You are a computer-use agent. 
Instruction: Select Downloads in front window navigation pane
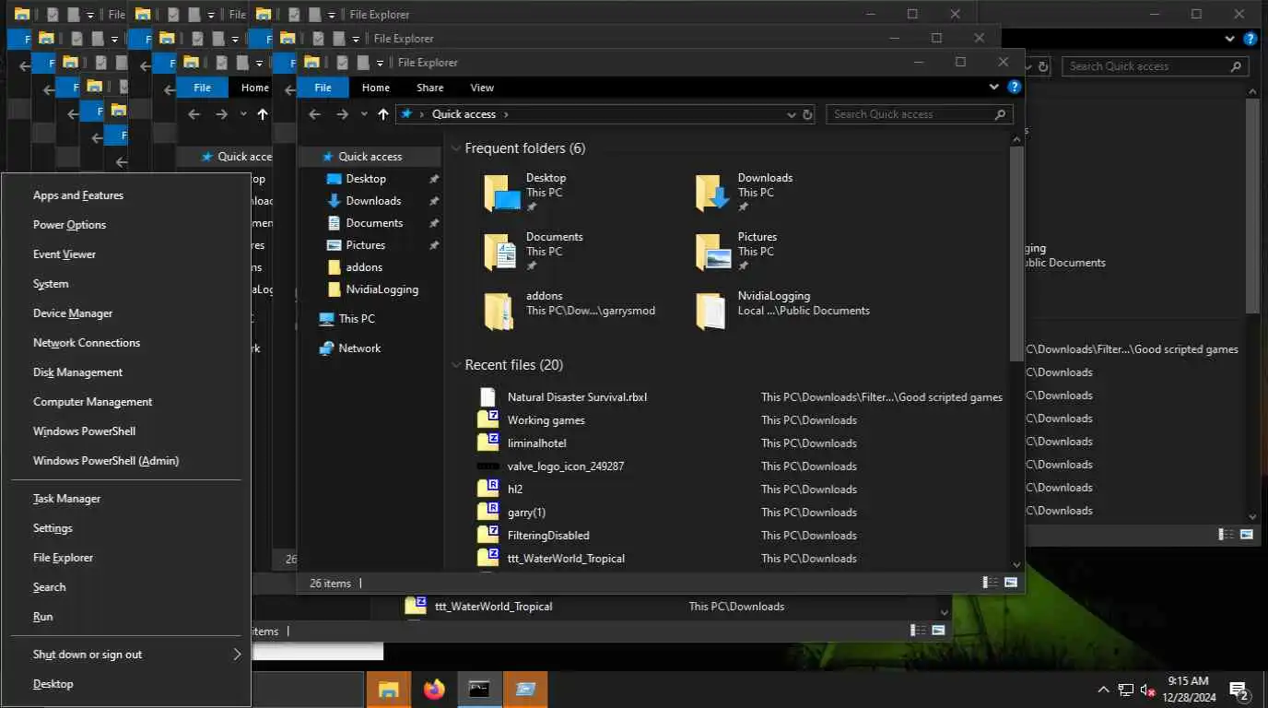[x=373, y=201]
